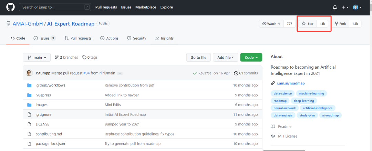Open commit c5c5735
The height and width of the screenshot is (151, 372).
point(205,73)
